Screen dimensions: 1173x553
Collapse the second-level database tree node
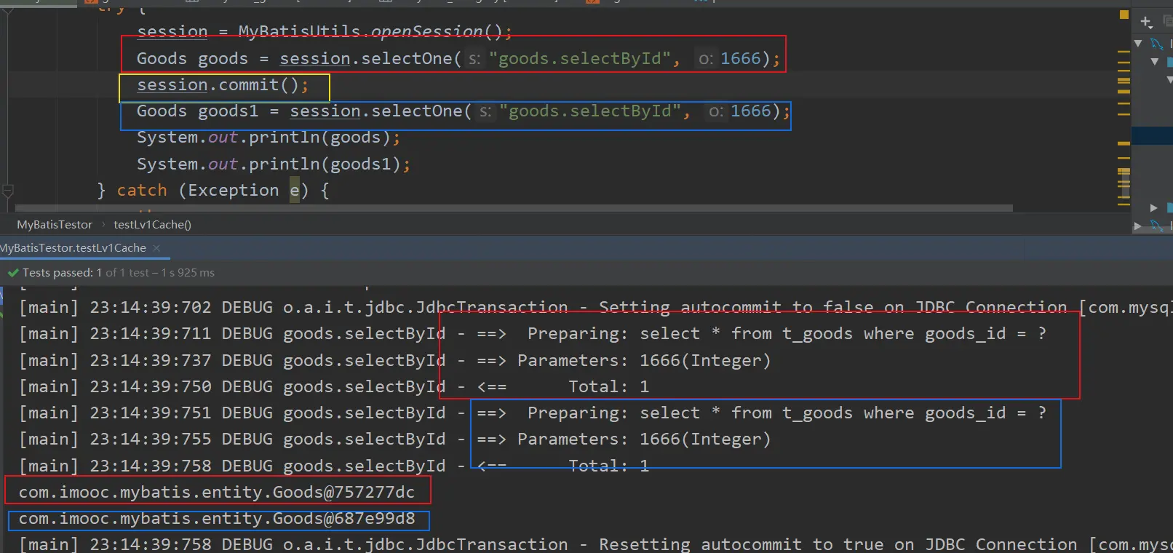pyautogui.click(x=1154, y=62)
